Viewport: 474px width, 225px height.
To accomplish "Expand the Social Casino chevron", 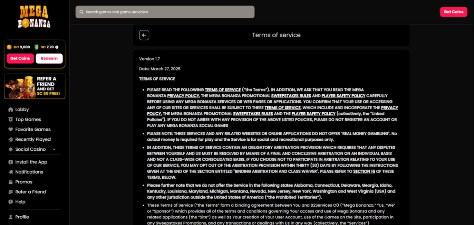I will click(x=54, y=149).
